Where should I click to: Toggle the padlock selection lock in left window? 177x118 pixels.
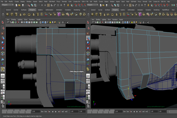click(x=68, y=5)
